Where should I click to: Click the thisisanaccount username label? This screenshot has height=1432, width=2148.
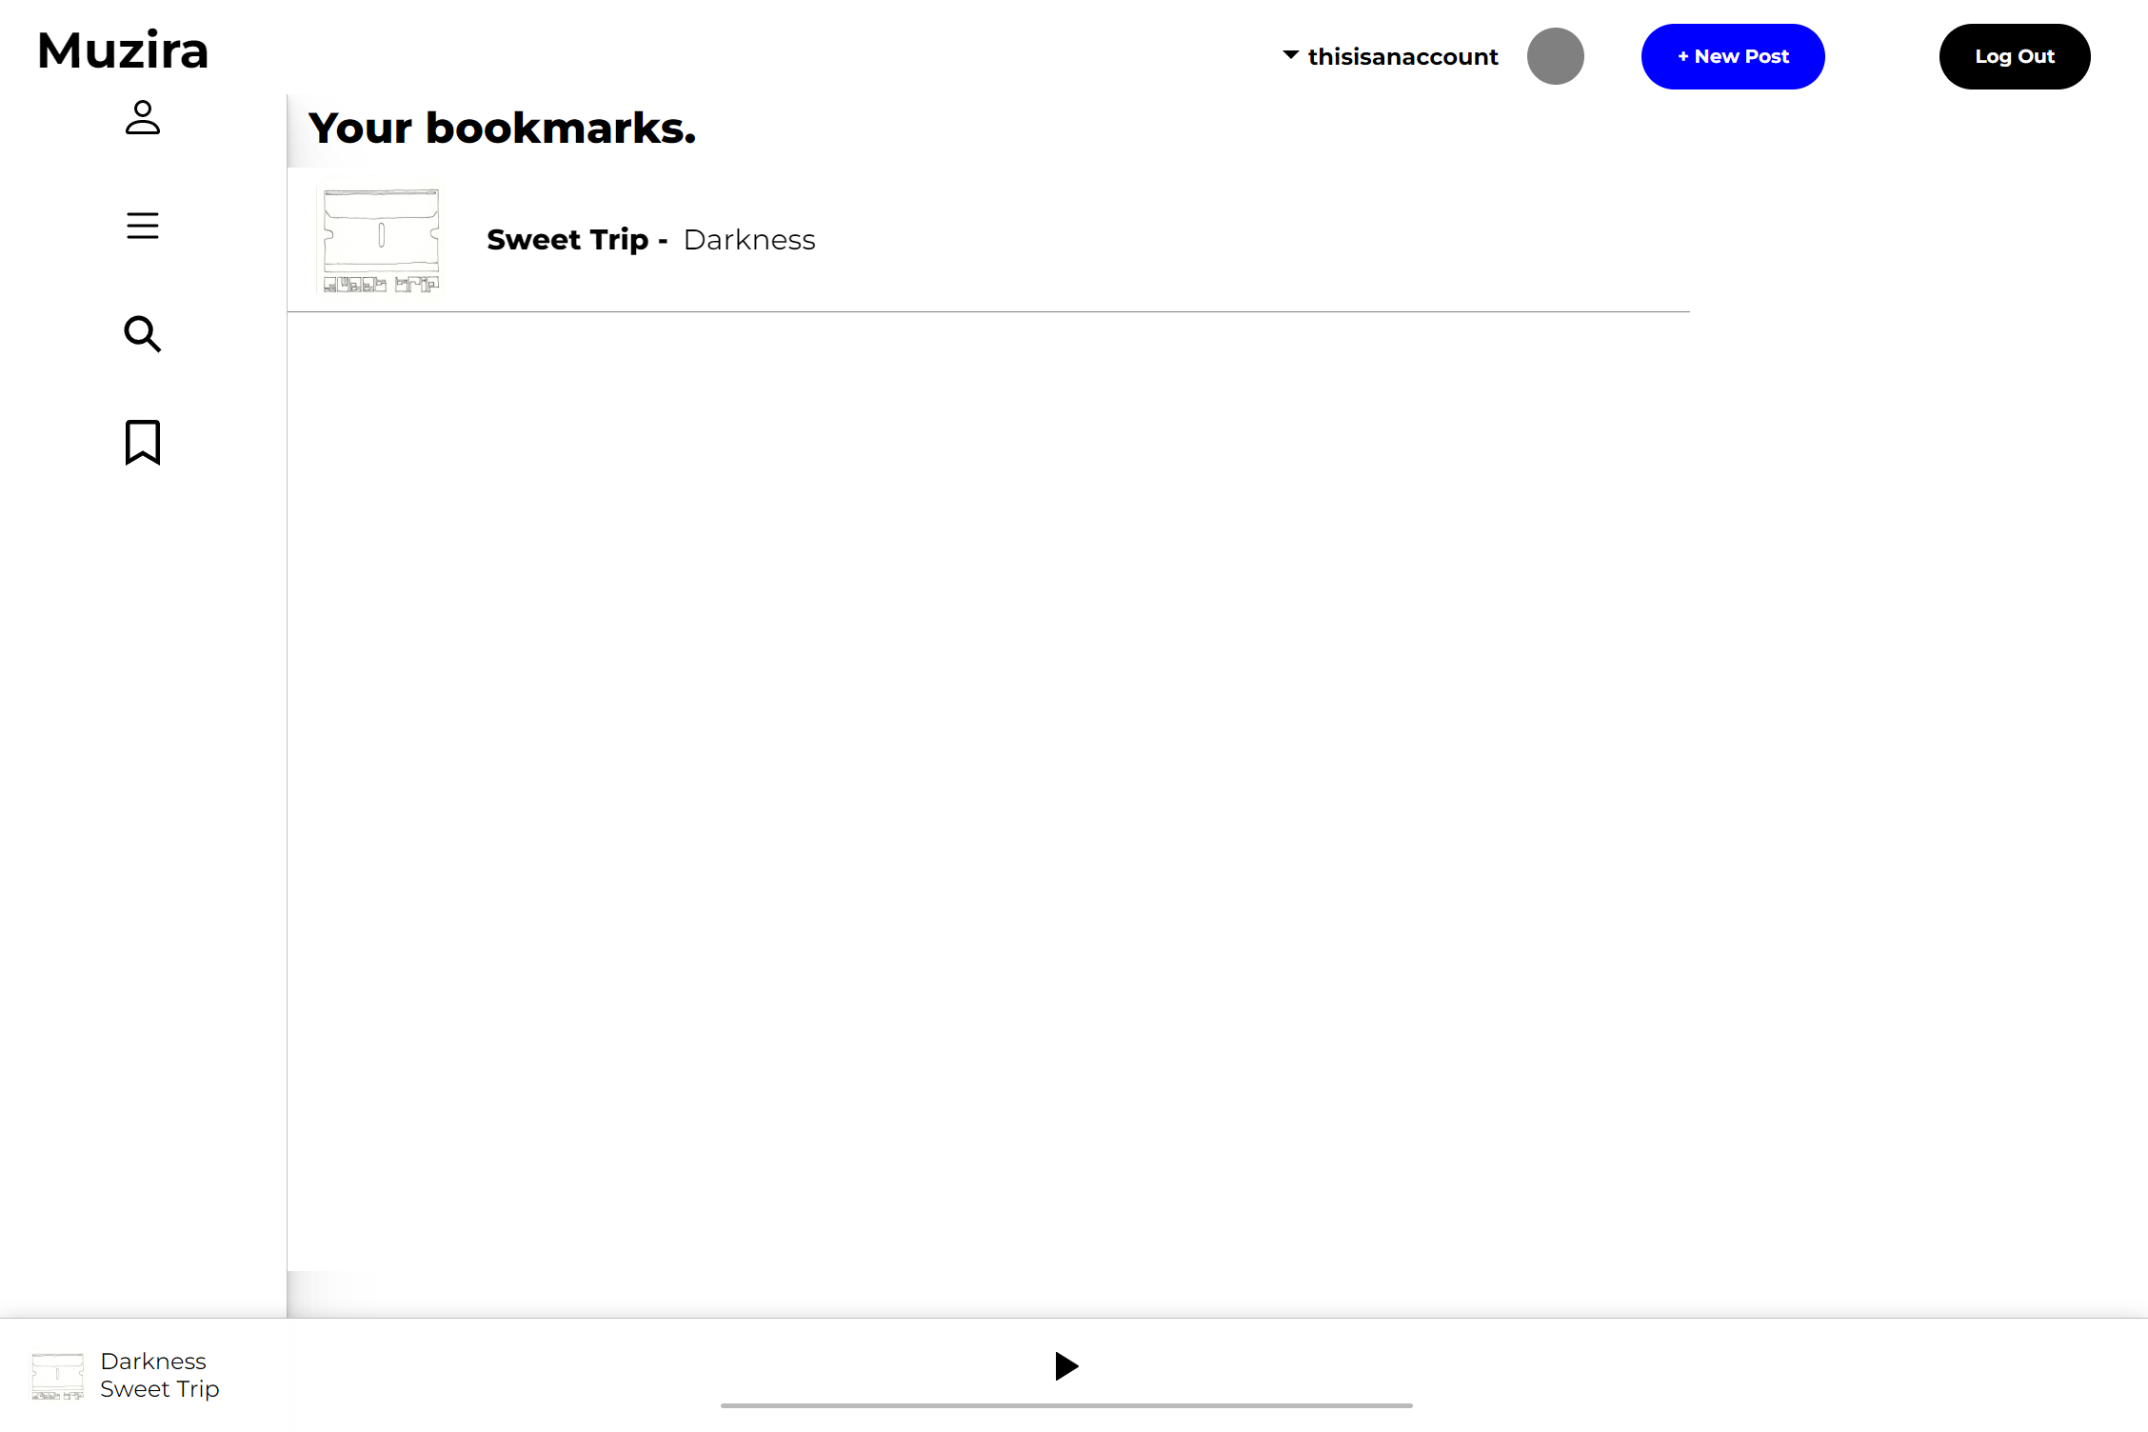(x=1402, y=57)
